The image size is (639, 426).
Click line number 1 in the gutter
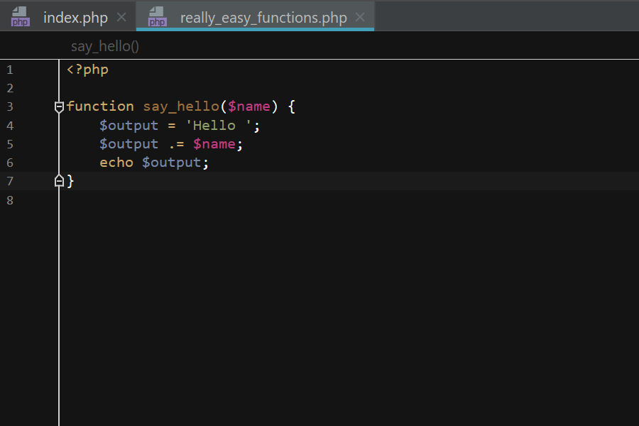click(x=10, y=70)
